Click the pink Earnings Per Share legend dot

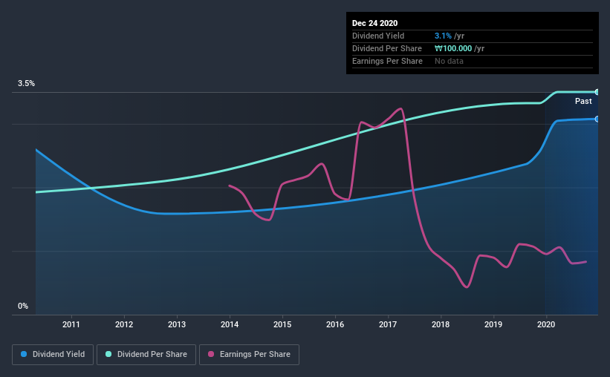pyautogui.click(x=211, y=354)
